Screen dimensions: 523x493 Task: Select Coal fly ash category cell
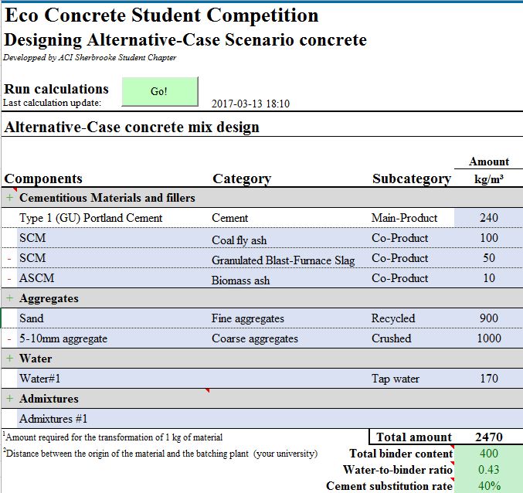pos(290,238)
